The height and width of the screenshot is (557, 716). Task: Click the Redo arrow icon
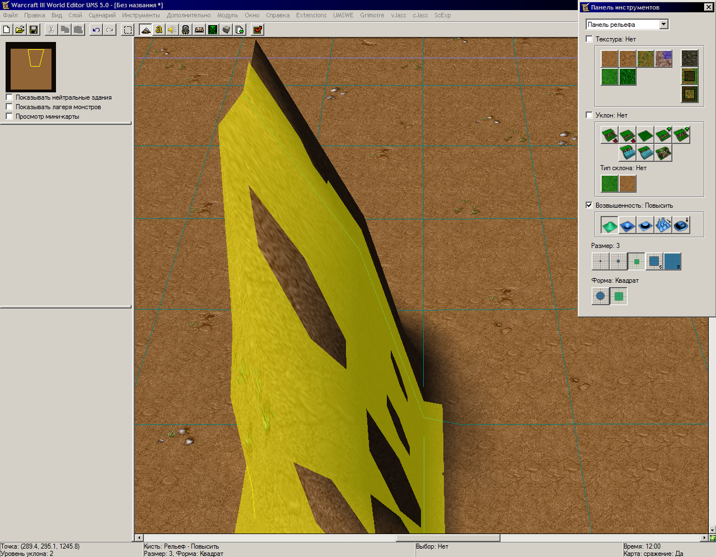tap(110, 30)
